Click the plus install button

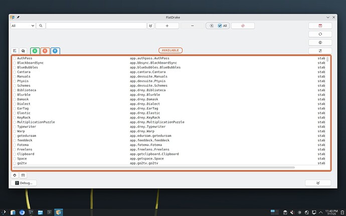[x=167, y=26]
